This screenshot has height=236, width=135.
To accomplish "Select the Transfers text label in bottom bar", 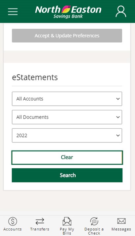I will pos(40,229).
